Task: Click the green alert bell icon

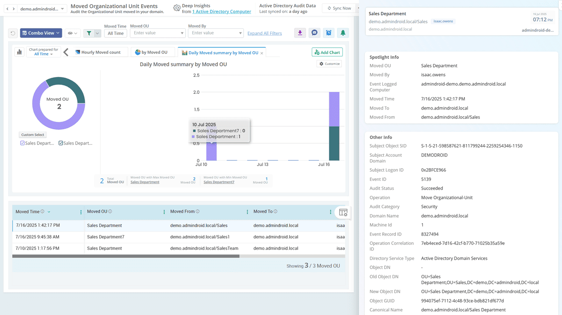Action: click(343, 33)
